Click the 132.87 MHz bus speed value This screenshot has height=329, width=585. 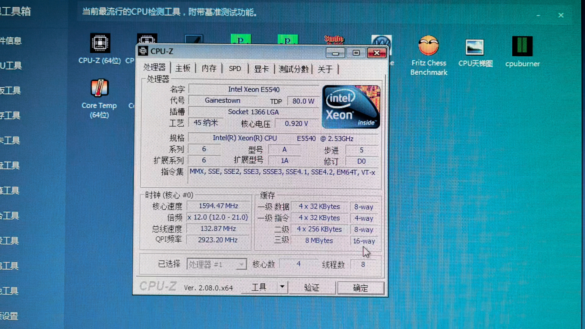[x=218, y=228]
